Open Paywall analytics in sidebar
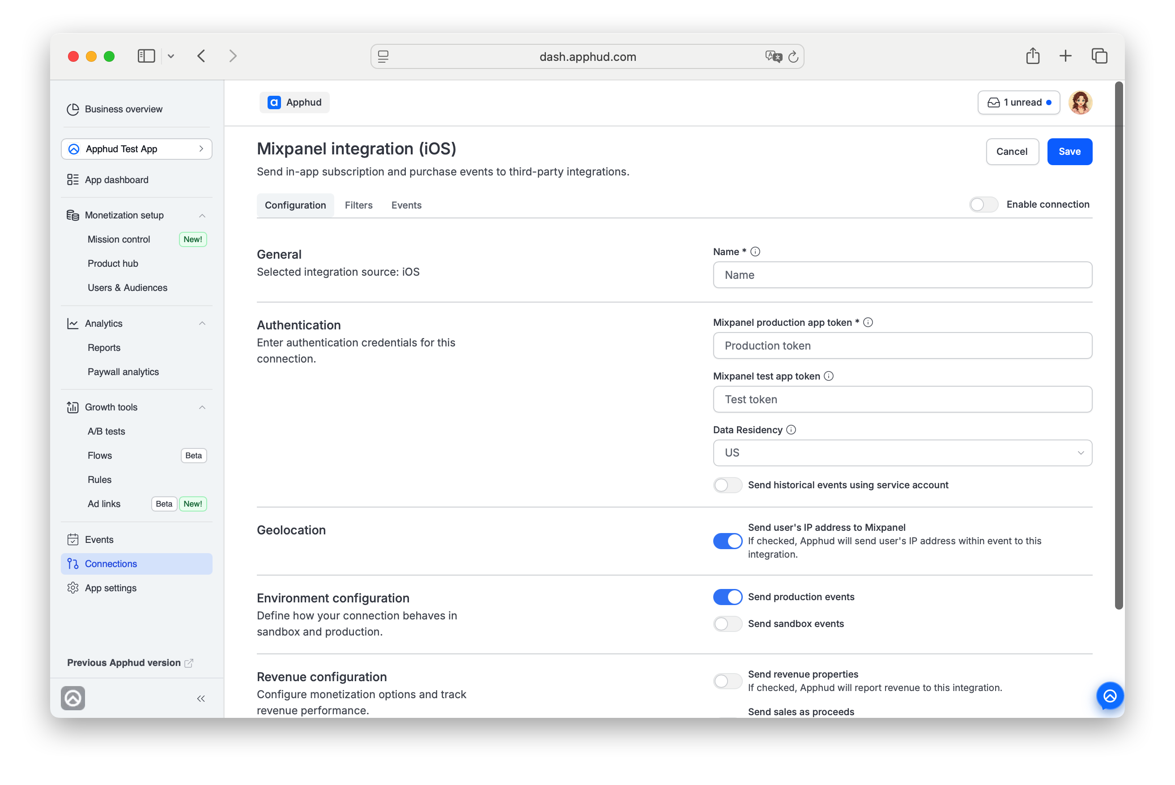Image resolution: width=1175 pixels, height=785 pixels. click(123, 371)
